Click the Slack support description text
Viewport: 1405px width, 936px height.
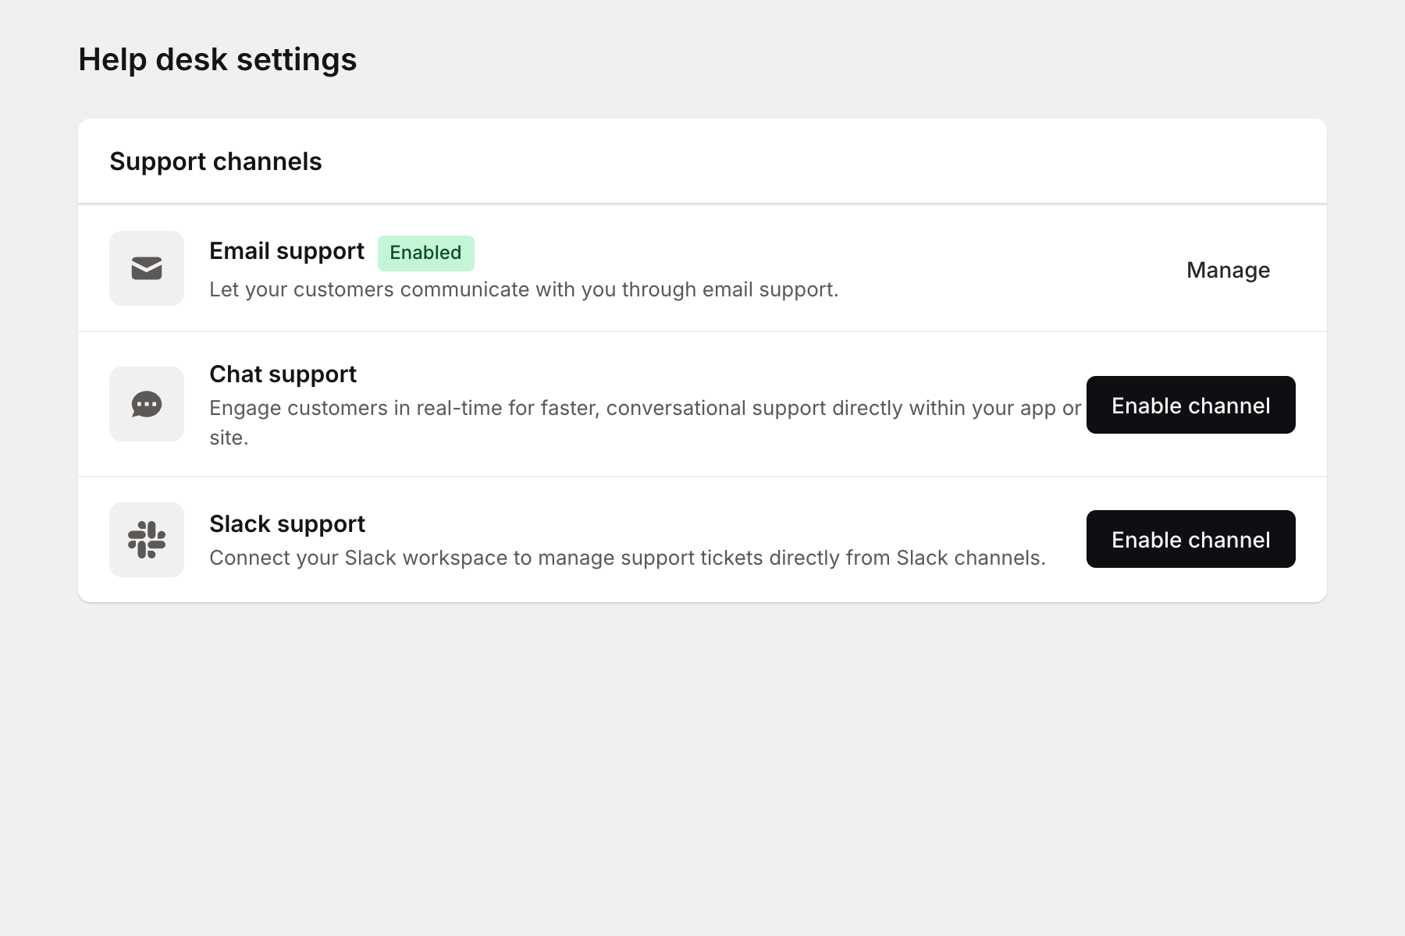(x=627, y=558)
